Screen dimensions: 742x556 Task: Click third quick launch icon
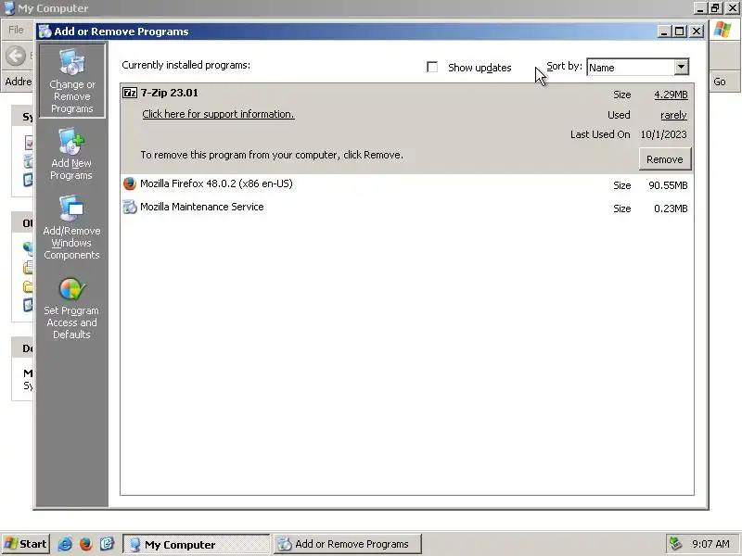coord(107,544)
